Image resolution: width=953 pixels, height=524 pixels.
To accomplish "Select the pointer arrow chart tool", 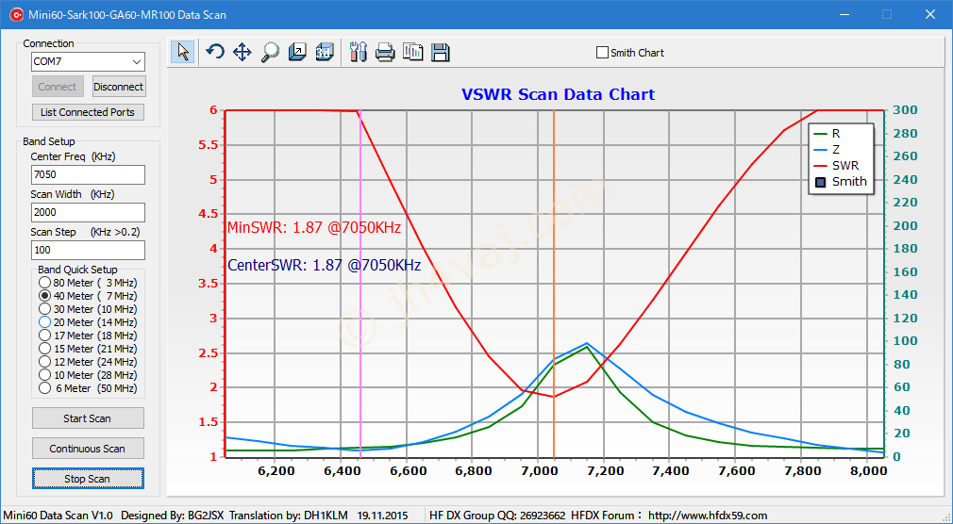I will point(183,52).
